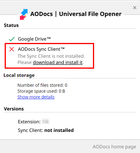The height and width of the screenshot is (153, 140).
Task: Close the Universal File Opener popup
Action: [x=135, y=8]
